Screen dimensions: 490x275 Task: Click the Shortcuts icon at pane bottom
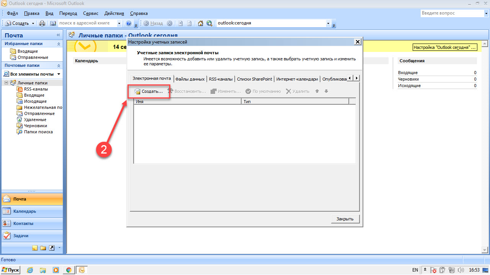point(52,248)
